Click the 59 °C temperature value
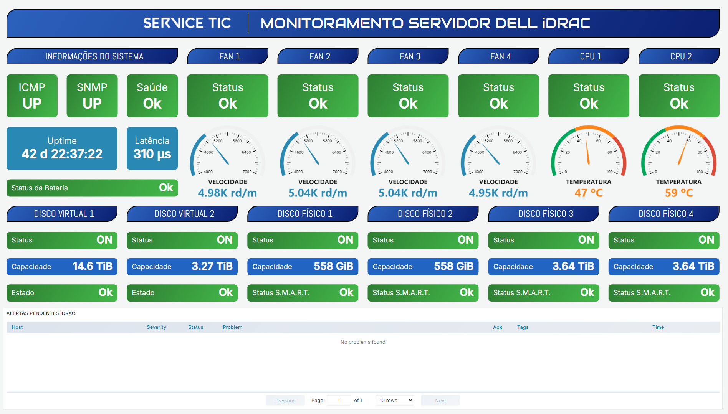Screen dimensions: 728x414 pyautogui.click(x=679, y=193)
